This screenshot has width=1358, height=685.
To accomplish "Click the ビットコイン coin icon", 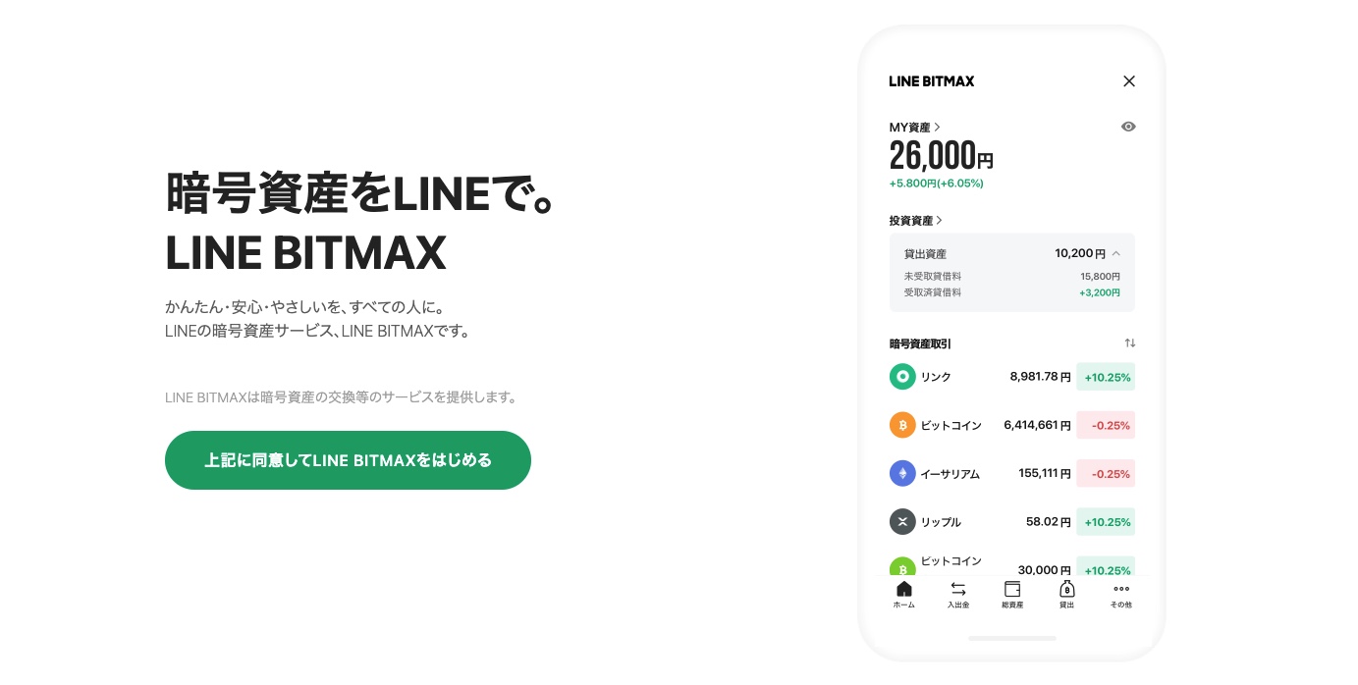I will (x=902, y=425).
